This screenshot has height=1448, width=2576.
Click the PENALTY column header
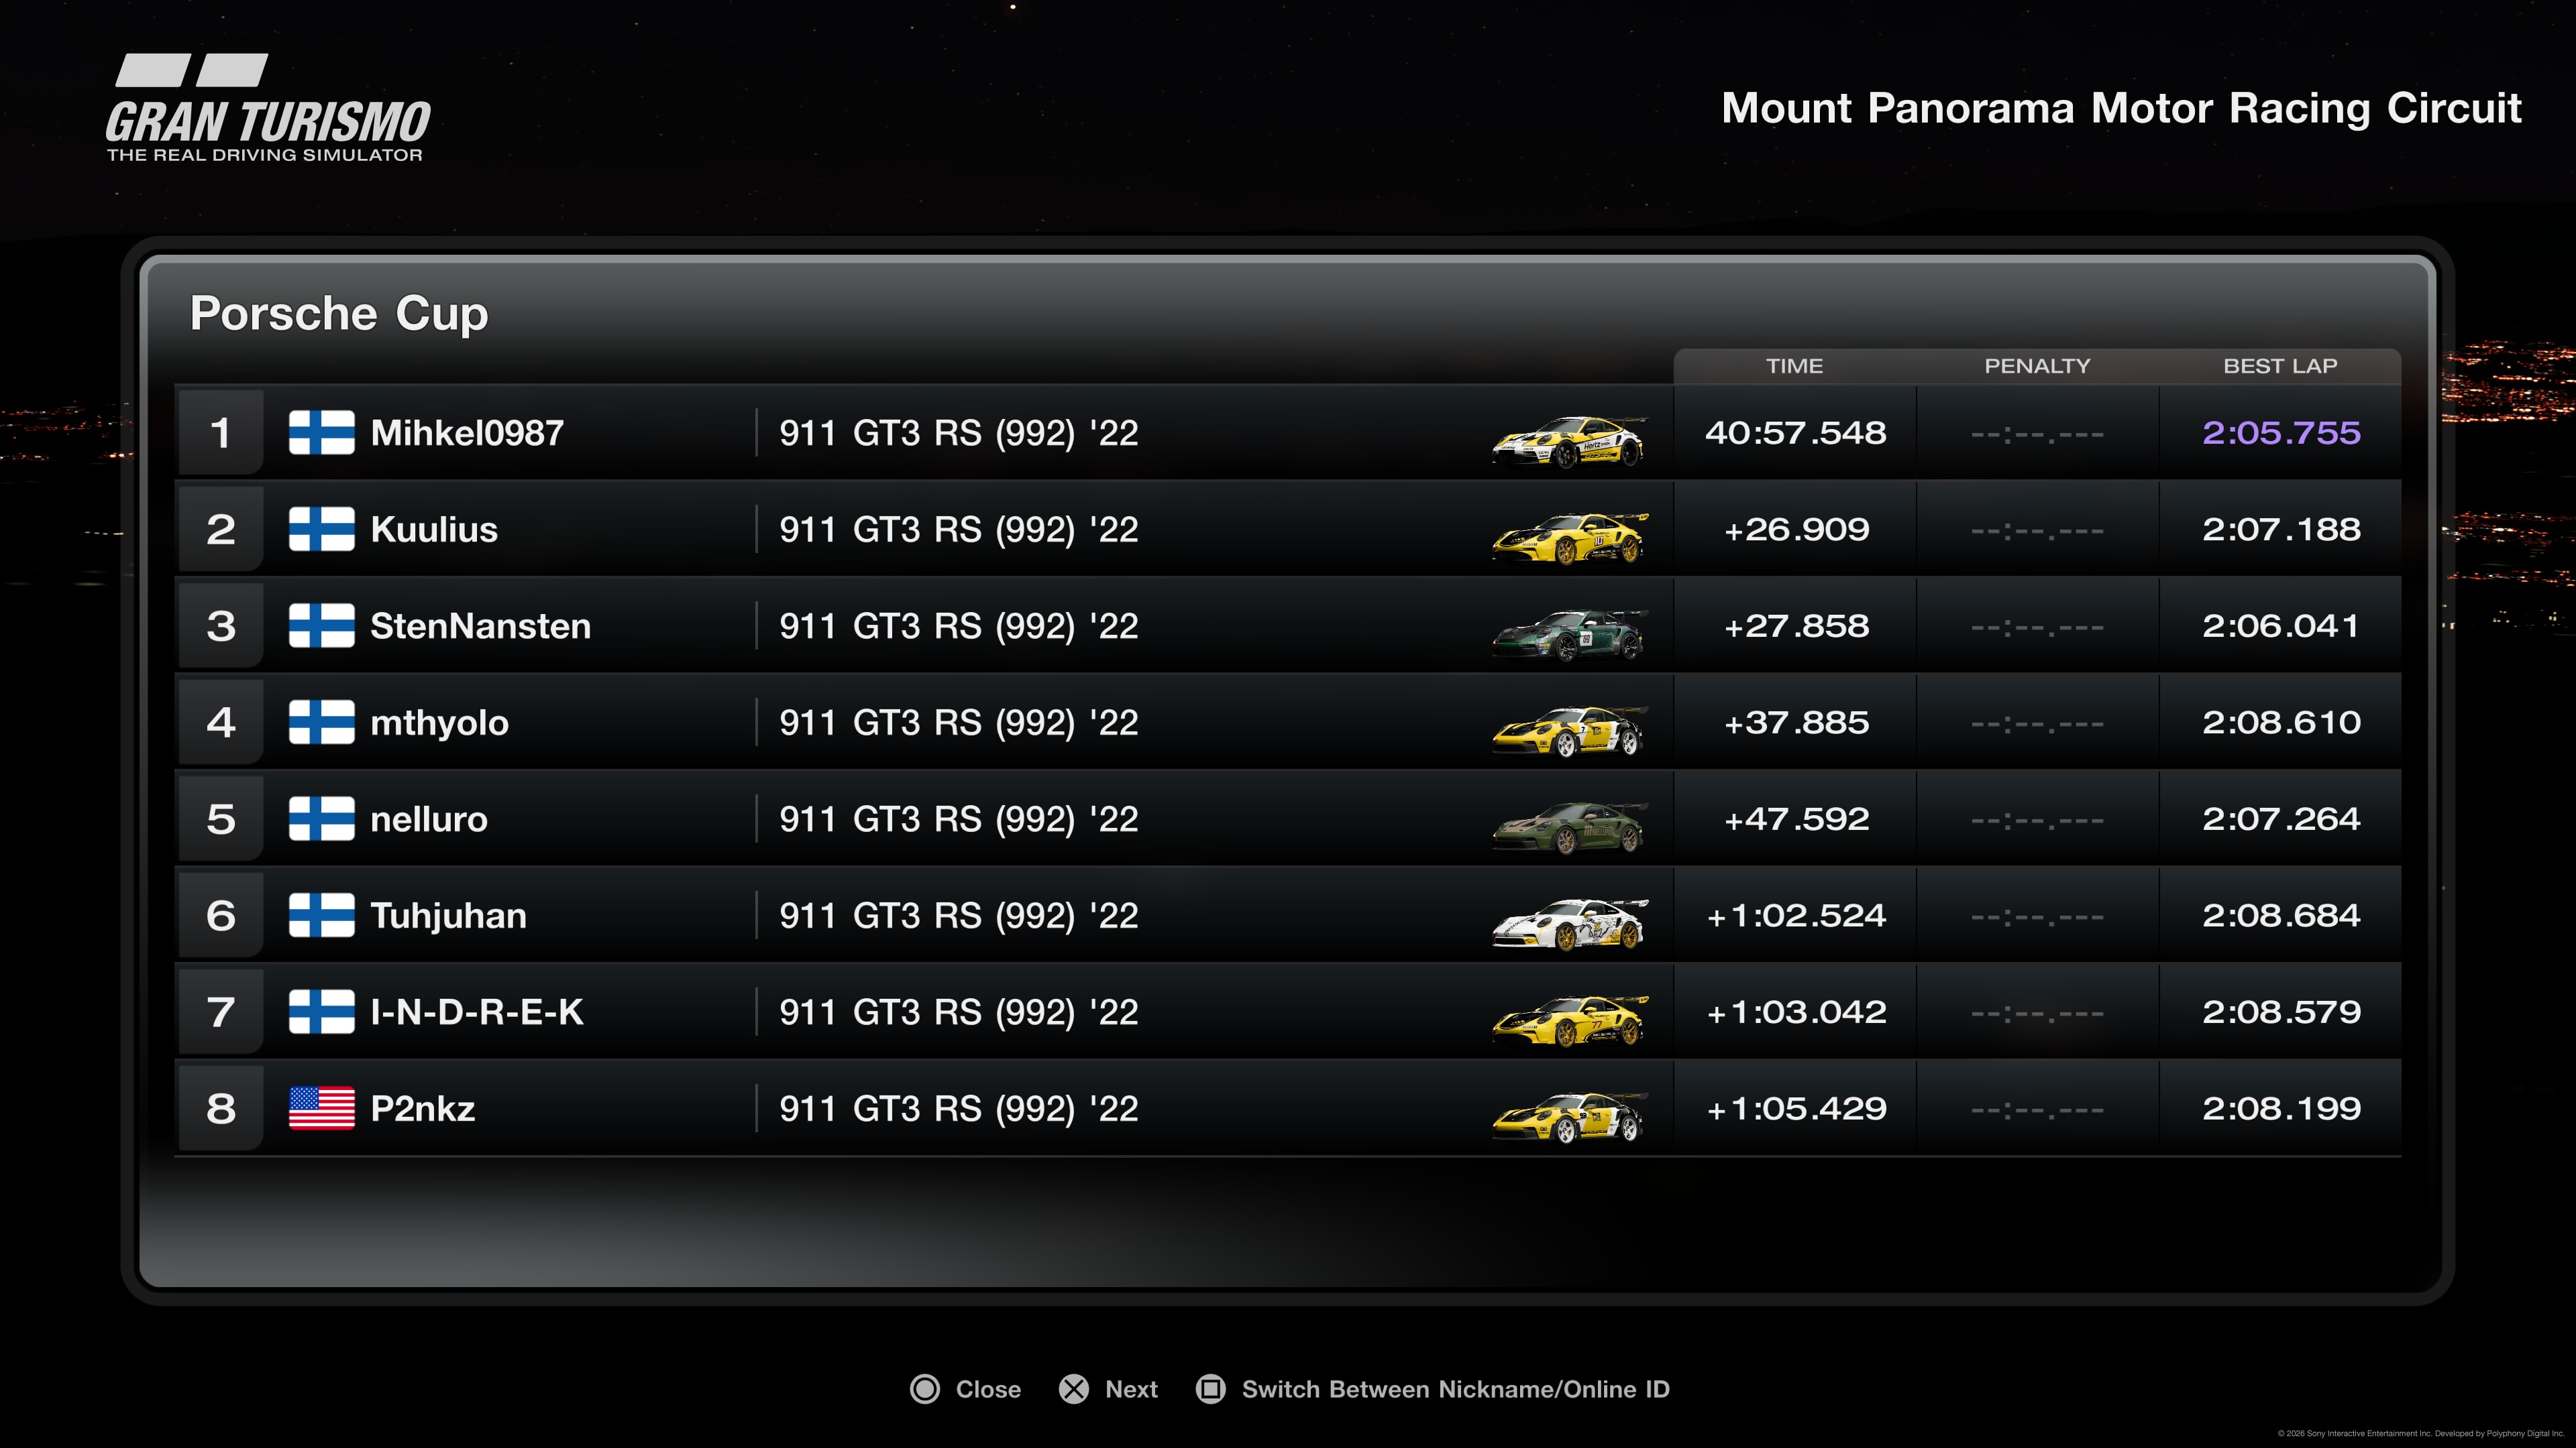[2037, 366]
